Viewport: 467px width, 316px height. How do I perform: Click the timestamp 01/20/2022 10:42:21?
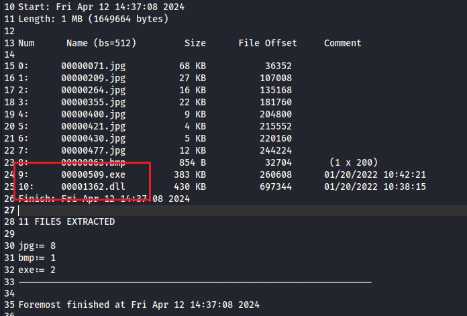pyautogui.click(x=375, y=174)
